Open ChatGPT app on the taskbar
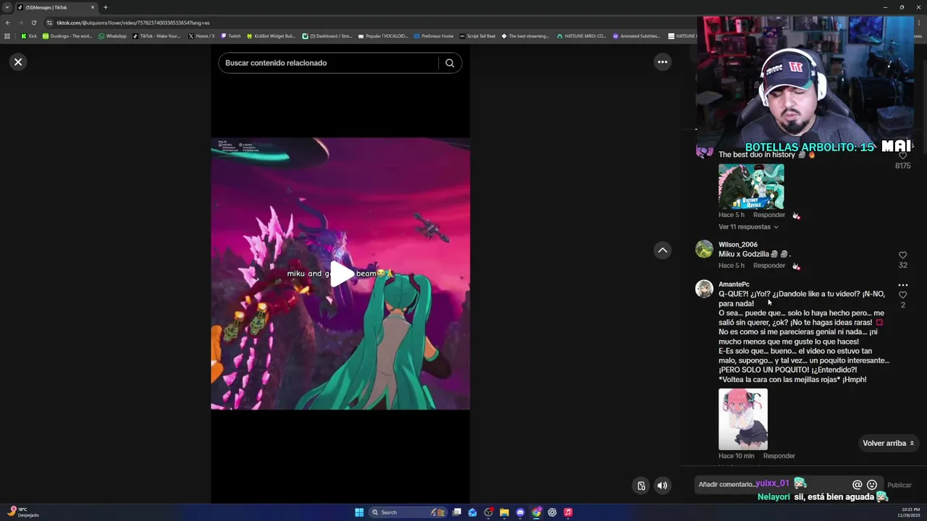Viewport: 927px width, 521px height. pos(552,512)
